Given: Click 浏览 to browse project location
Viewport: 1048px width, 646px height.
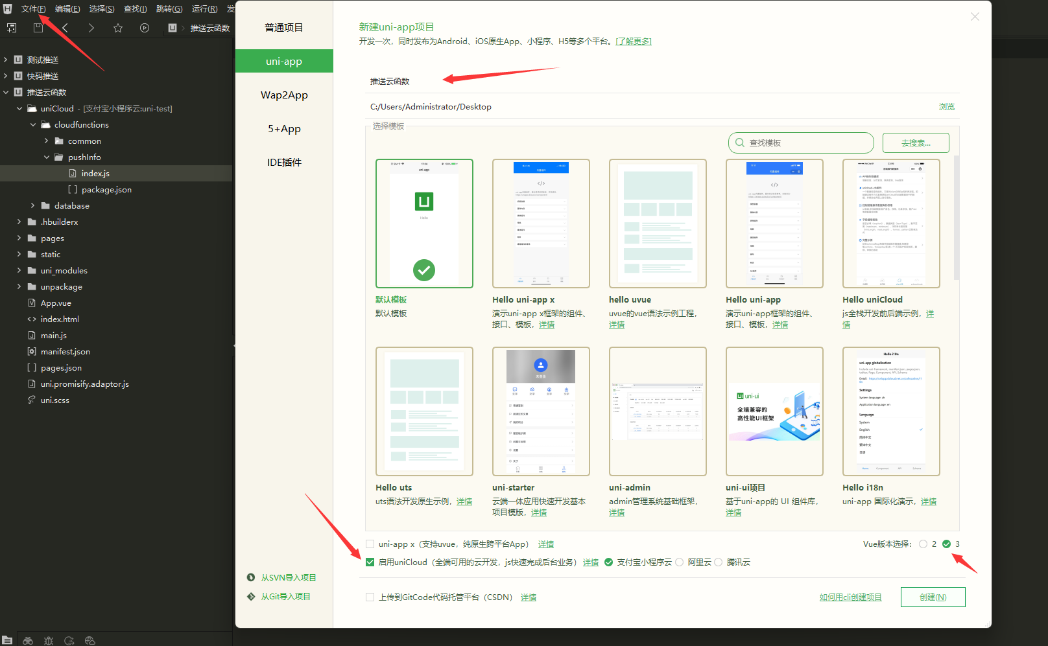Looking at the screenshot, I should (x=946, y=107).
